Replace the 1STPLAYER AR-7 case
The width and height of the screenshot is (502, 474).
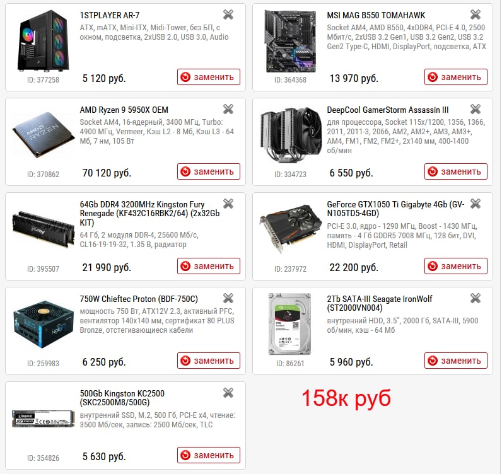click(x=209, y=77)
